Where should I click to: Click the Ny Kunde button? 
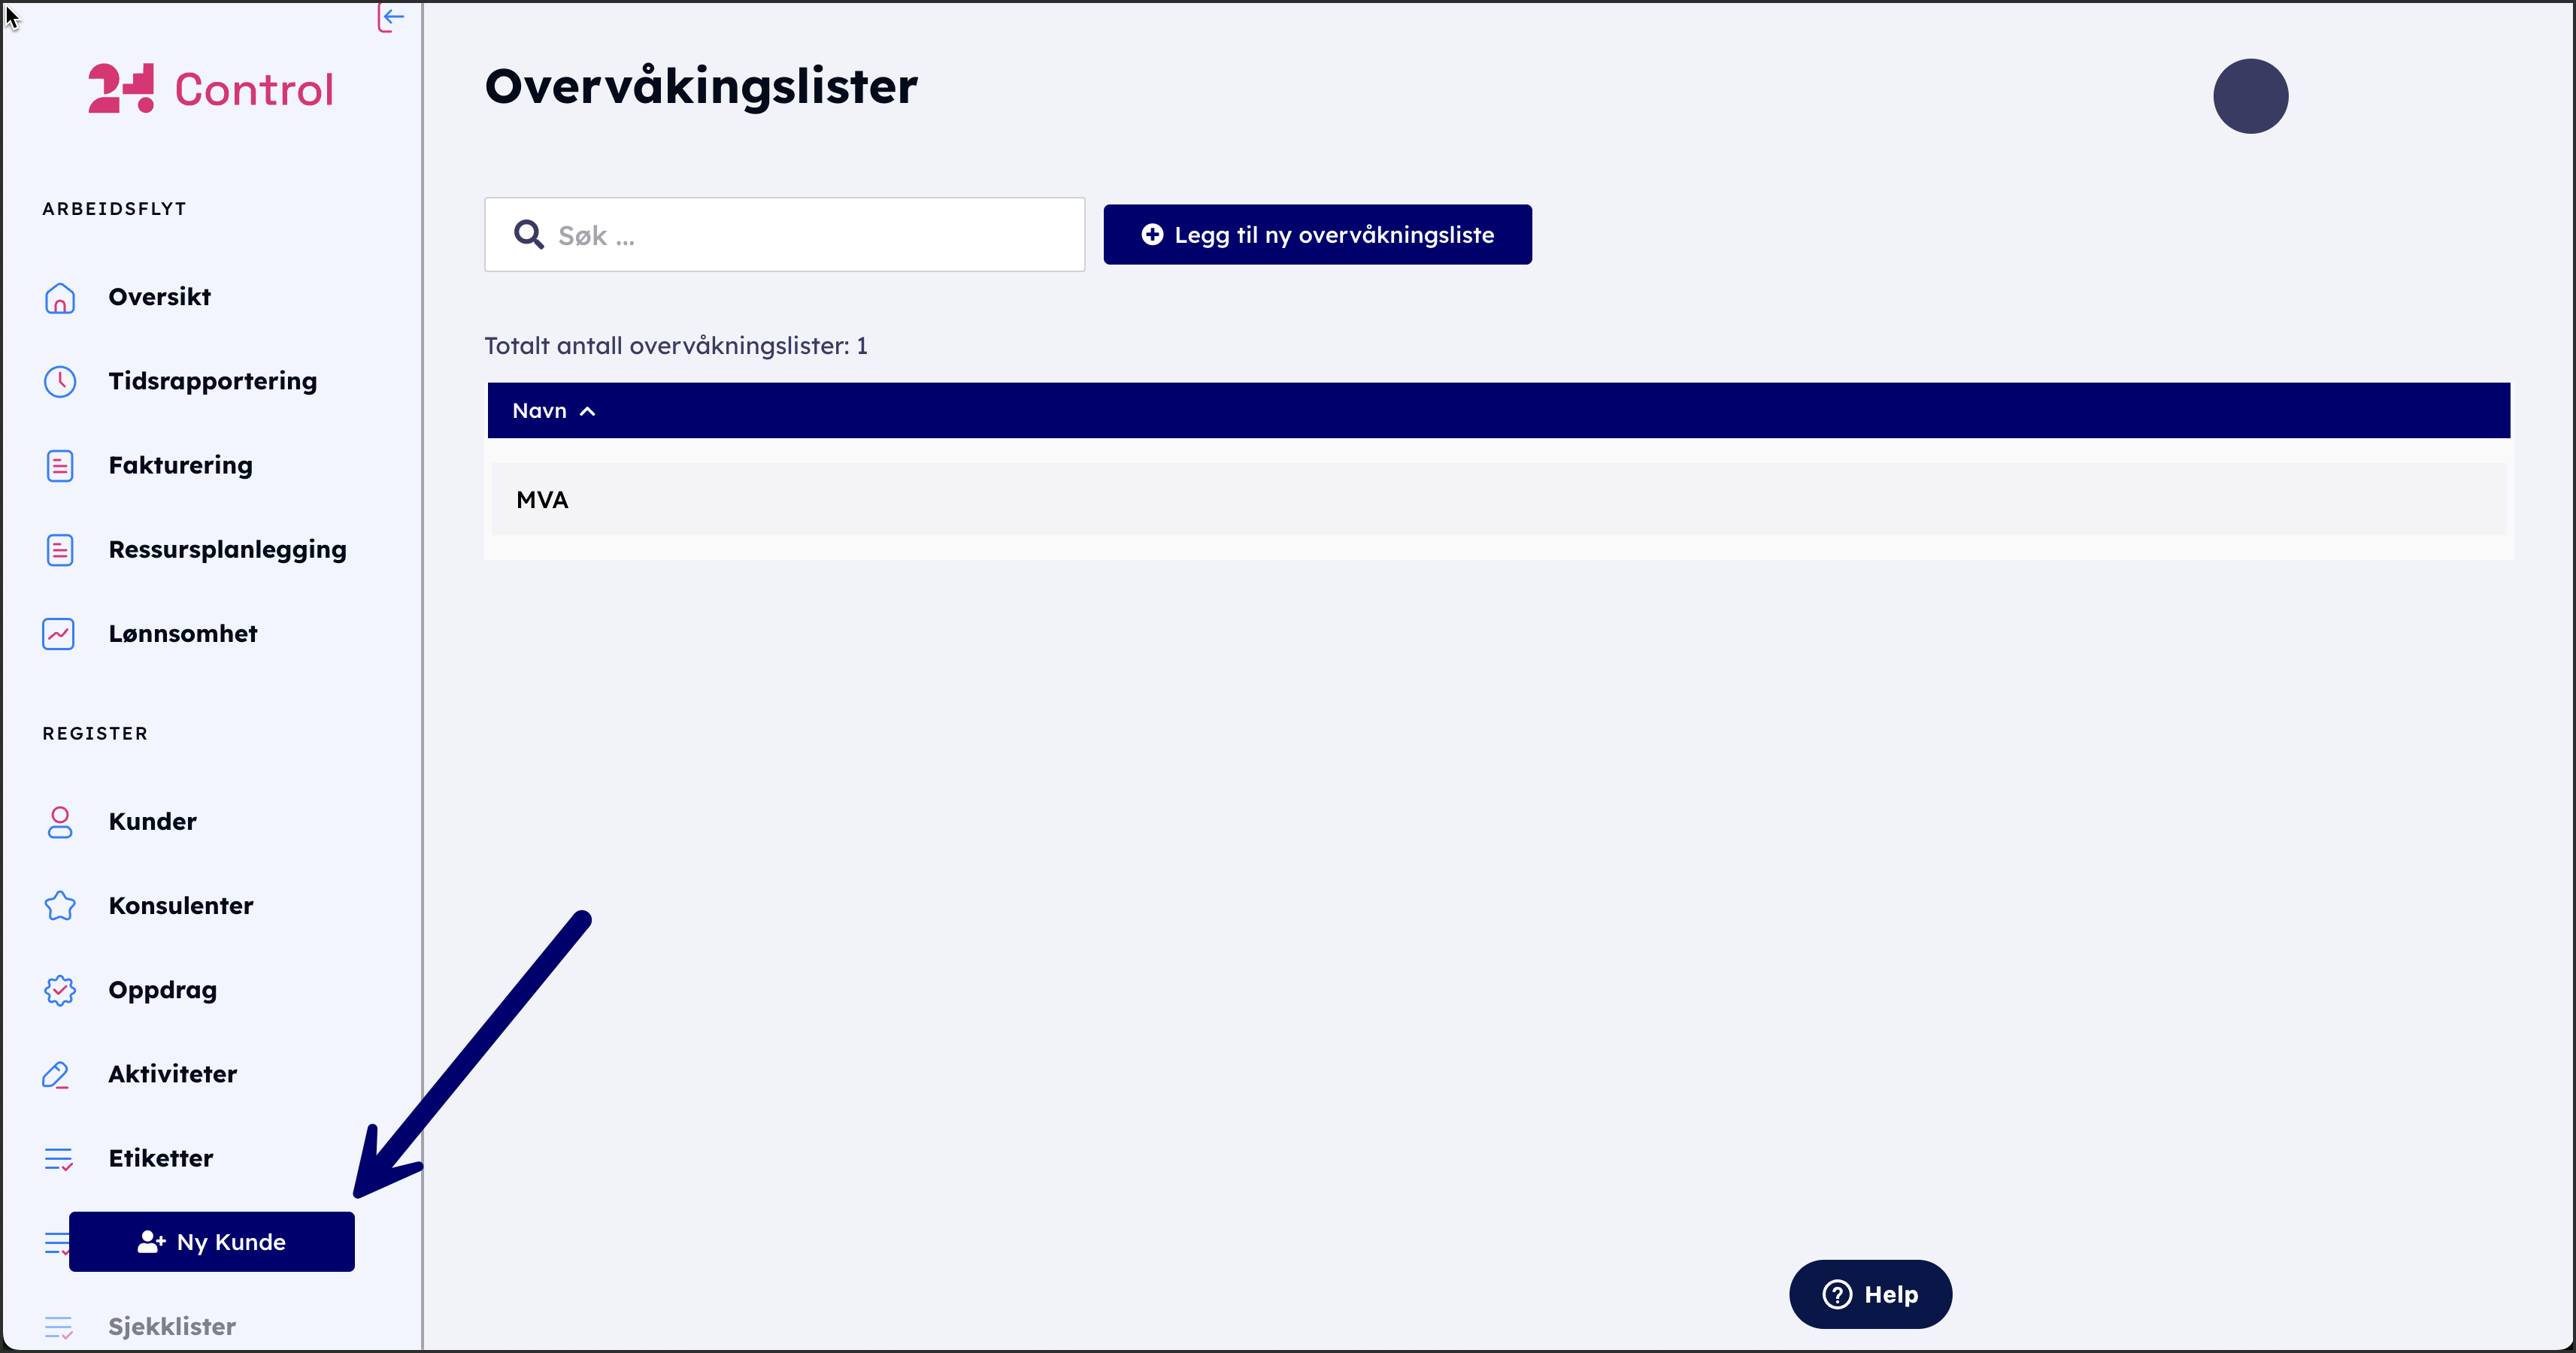pos(212,1242)
